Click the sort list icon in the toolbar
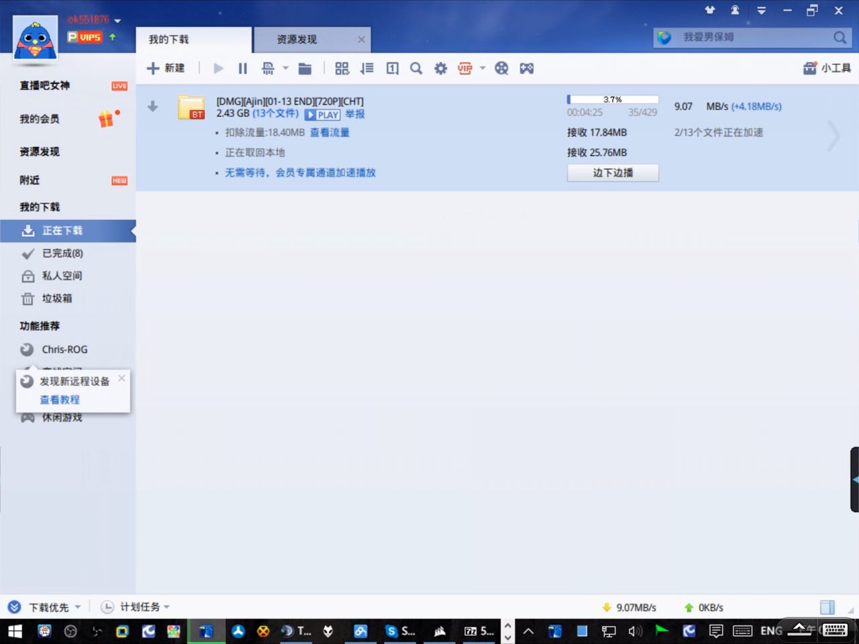859x644 pixels. tap(366, 68)
